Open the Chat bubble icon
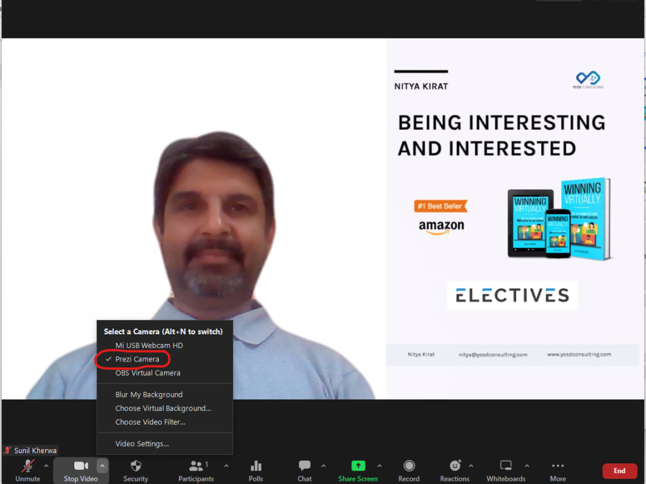Image resolution: width=646 pixels, height=484 pixels. [304, 465]
